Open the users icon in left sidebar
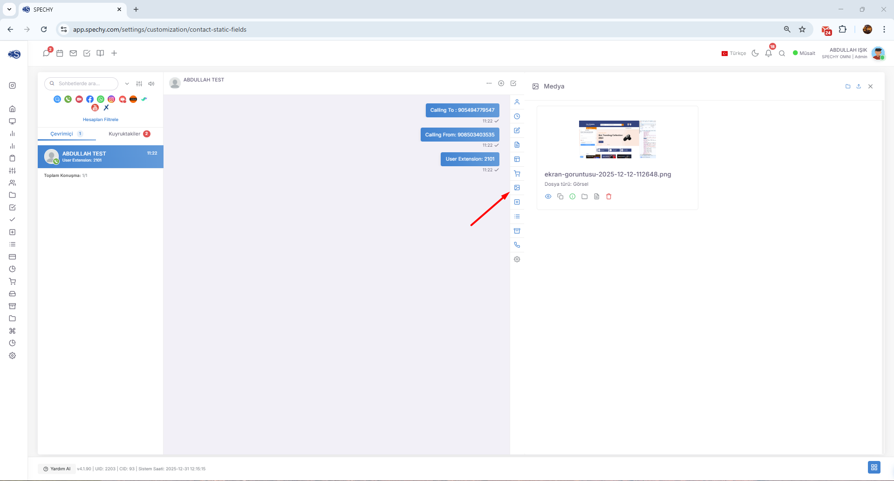Image resolution: width=894 pixels, height=481 pixels. point(13,183)
